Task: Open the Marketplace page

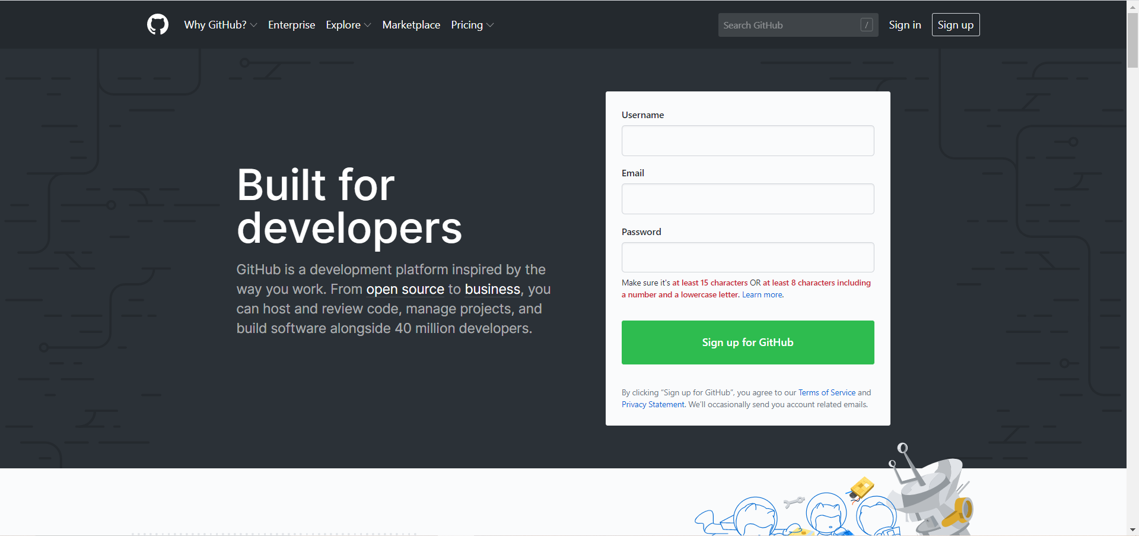Action: pyautogui.click(x=411, y=25)
